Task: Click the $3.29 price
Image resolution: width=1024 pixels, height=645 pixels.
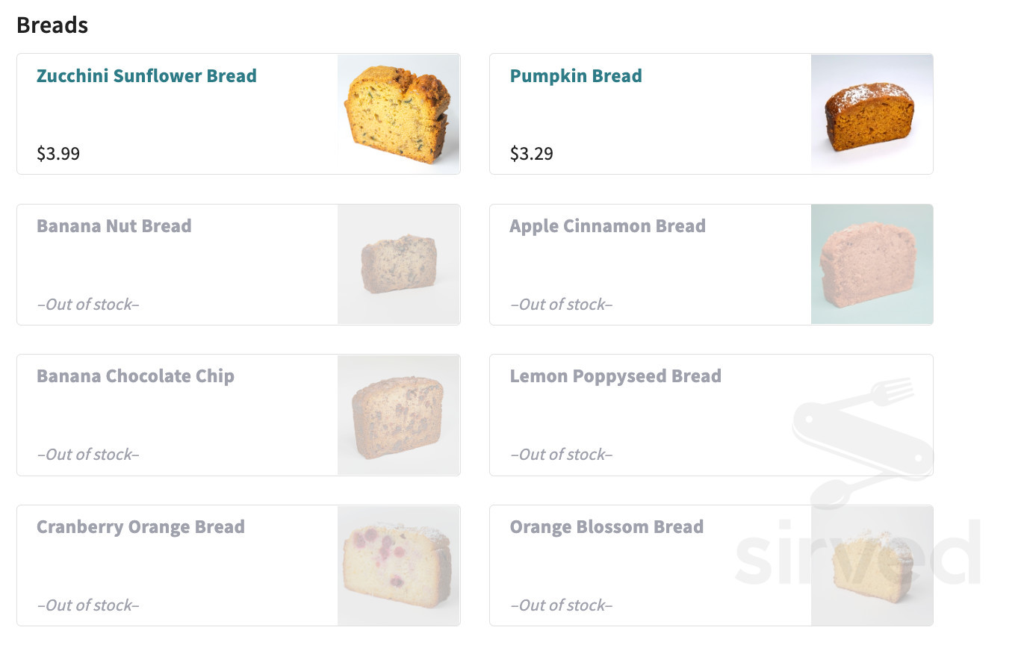Action: (x=532, y=154)
